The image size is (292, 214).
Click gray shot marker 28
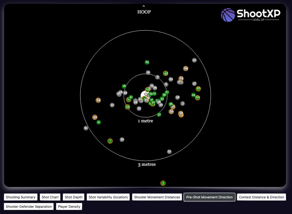[177, 97]
